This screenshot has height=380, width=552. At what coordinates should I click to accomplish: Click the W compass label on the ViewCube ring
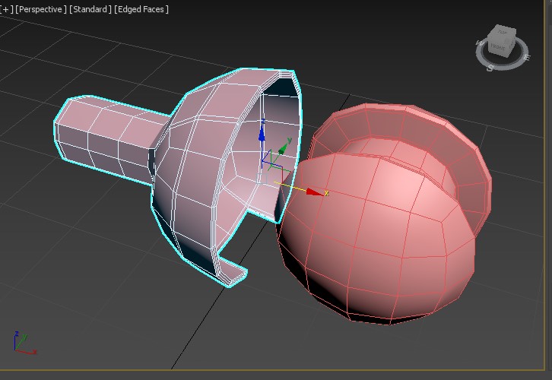point(480,44)
